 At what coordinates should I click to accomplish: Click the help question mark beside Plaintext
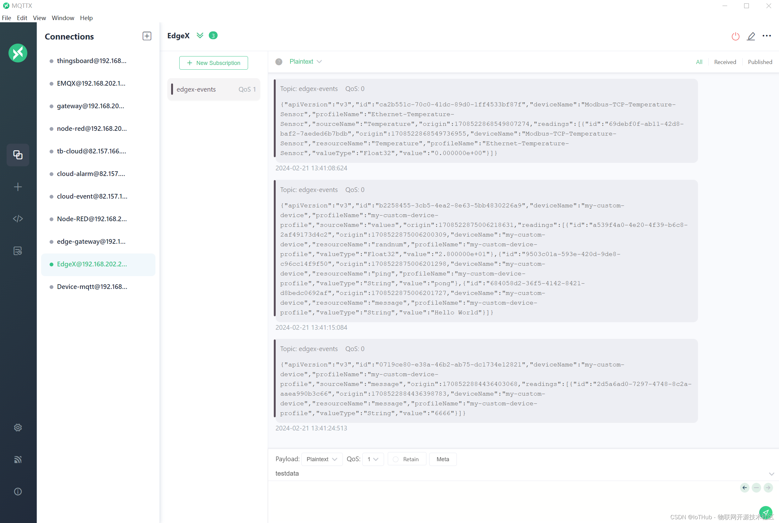pyautogui.click(x=279, y=62)
